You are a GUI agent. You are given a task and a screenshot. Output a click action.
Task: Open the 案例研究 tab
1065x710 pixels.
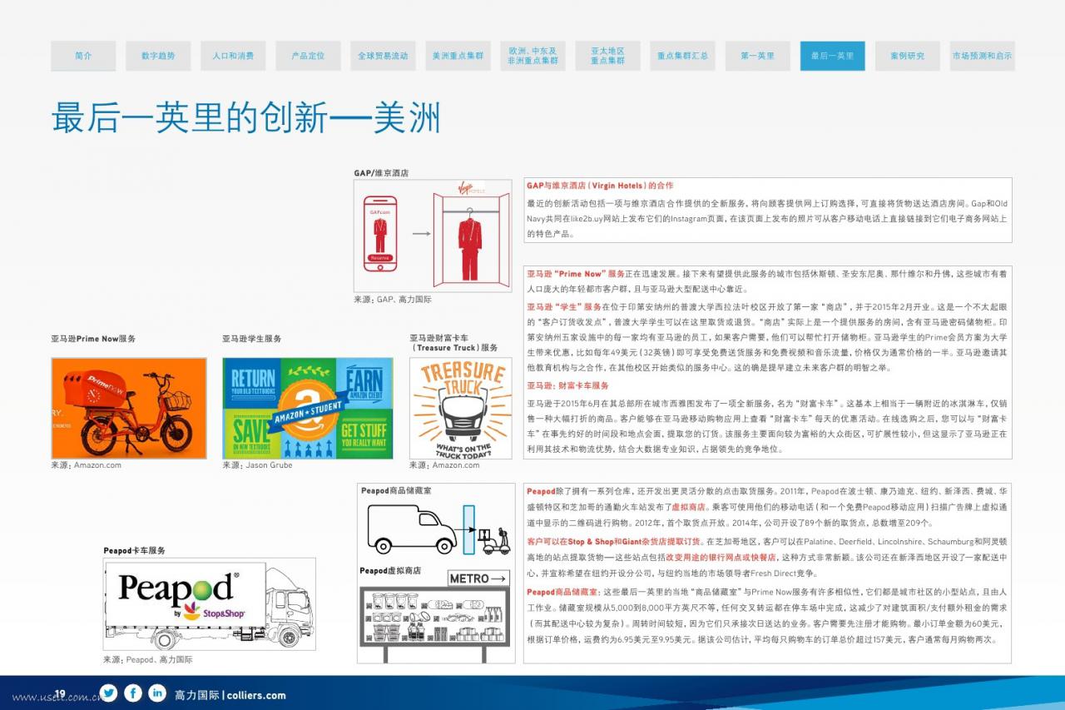pos(907,56)
